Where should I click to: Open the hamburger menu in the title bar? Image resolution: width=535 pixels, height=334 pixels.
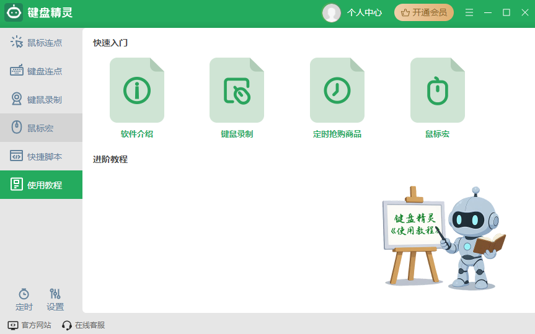click(x=469, y=12)
